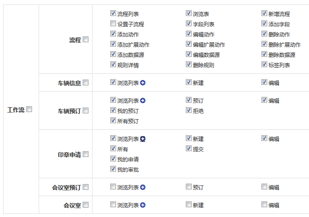Uncheck the 所有预订 checkbox
The width and height of the screenshot is (309, 217).
coord(113,121)
